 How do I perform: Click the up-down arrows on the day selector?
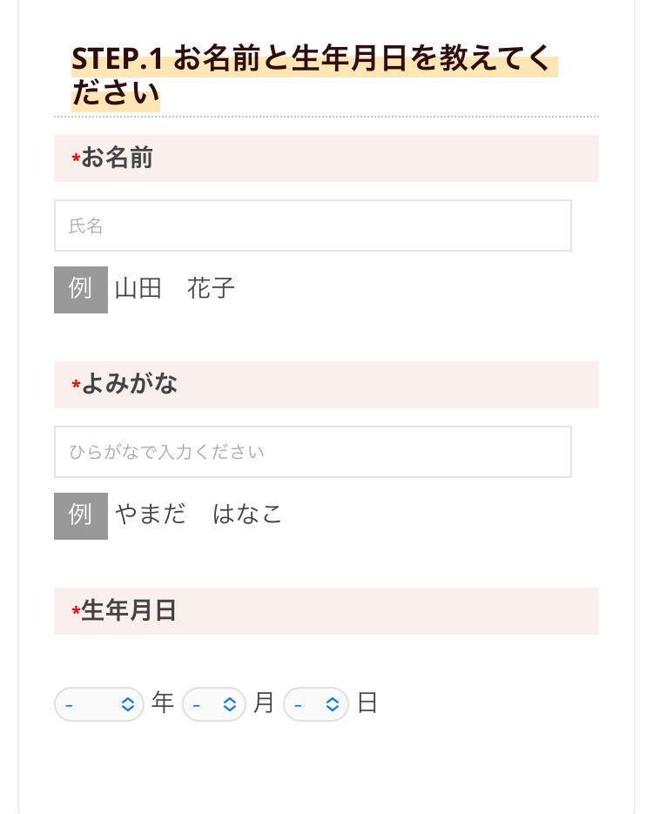tap(332, 704)
